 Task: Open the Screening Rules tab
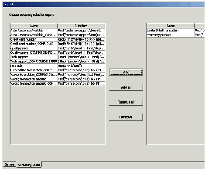(29, 165)
